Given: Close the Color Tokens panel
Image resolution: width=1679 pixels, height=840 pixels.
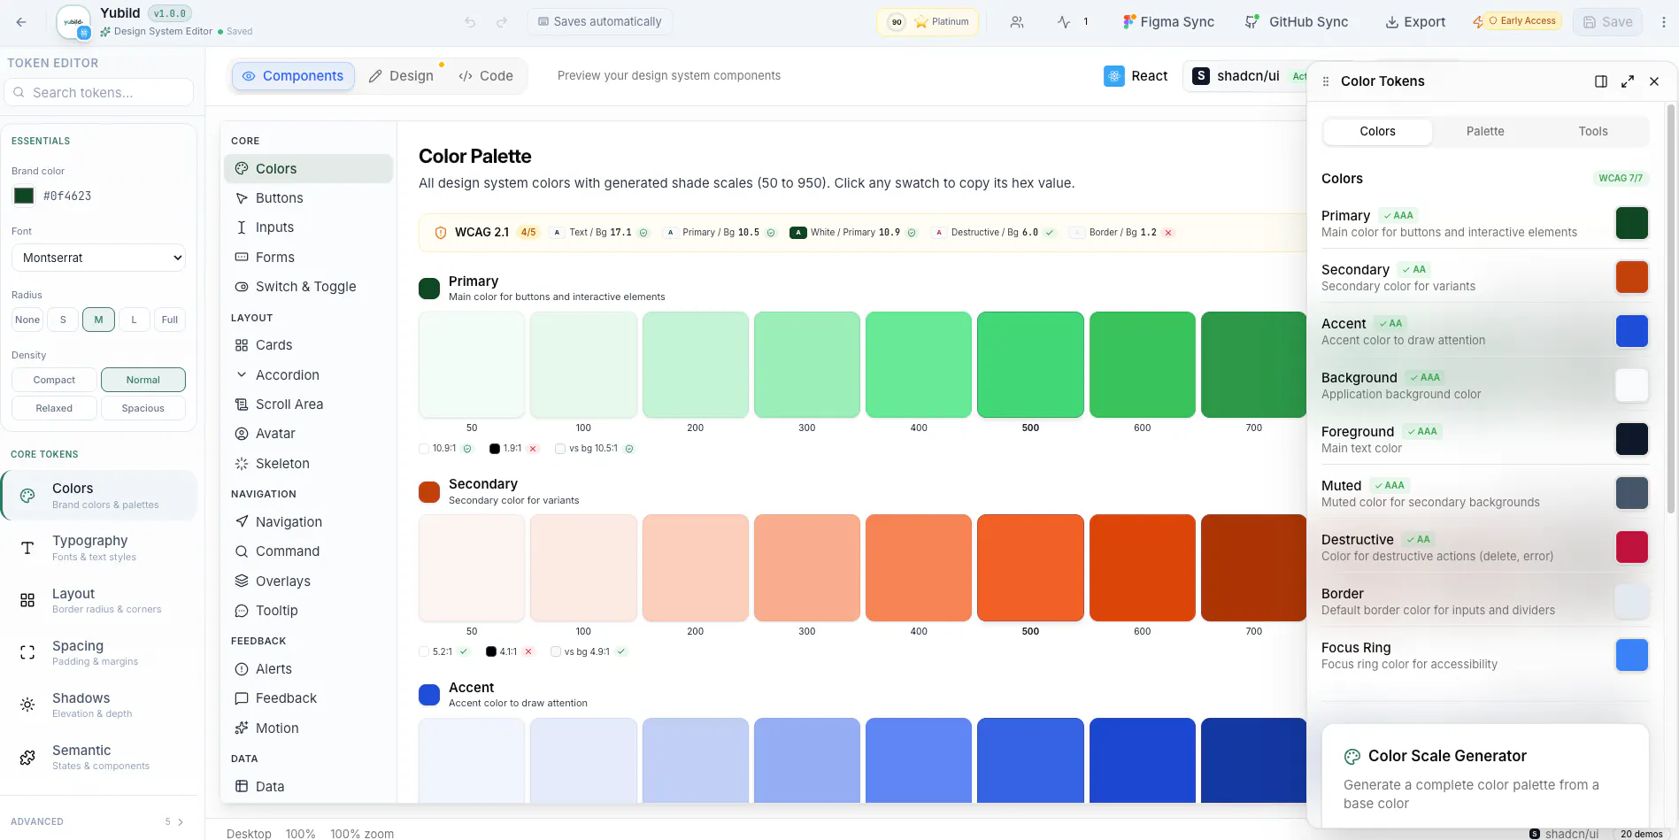Looking at the screenshot, I should (x=1654, y=81).
